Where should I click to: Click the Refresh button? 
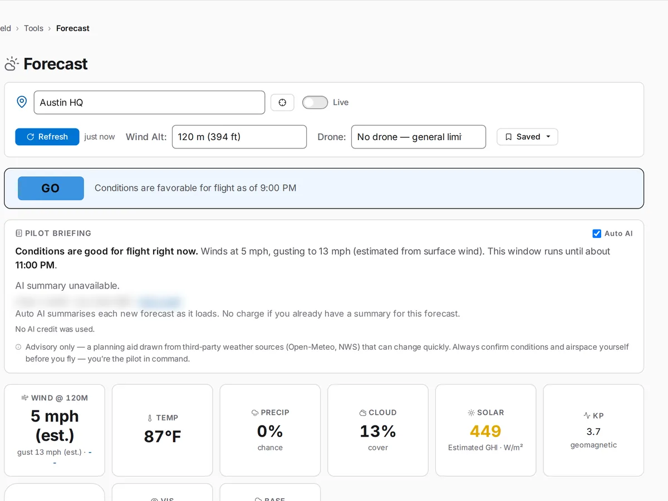tap(47, 137)
